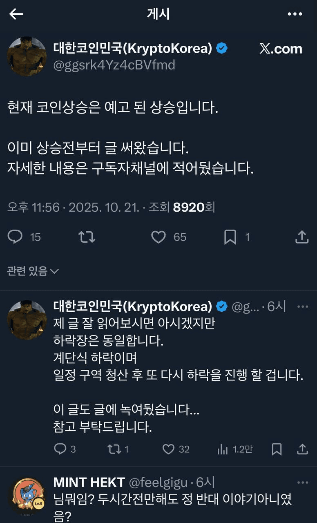Tap MINT HEKT's profile avatar
Image resolution: width=317 pixels, height=523 pixels.
27,495
